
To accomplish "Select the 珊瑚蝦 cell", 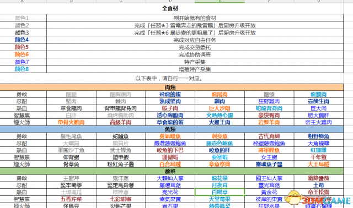I will click(x=170, y=157).
